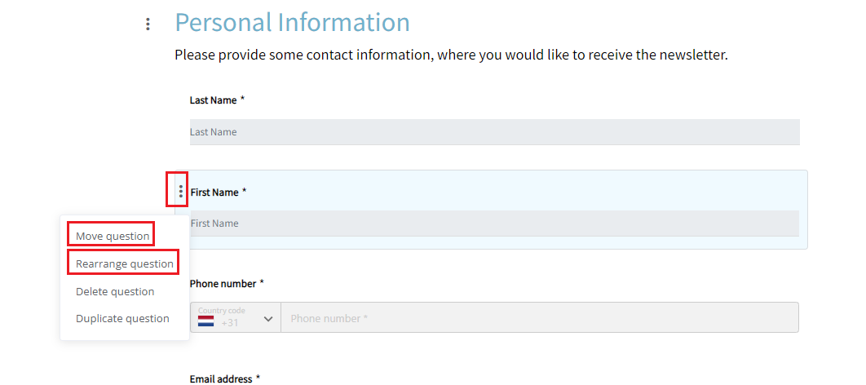This screenshot has height=385, width=866.
Task: Choose Duplicate question option
Action: [x=122, y=319]
